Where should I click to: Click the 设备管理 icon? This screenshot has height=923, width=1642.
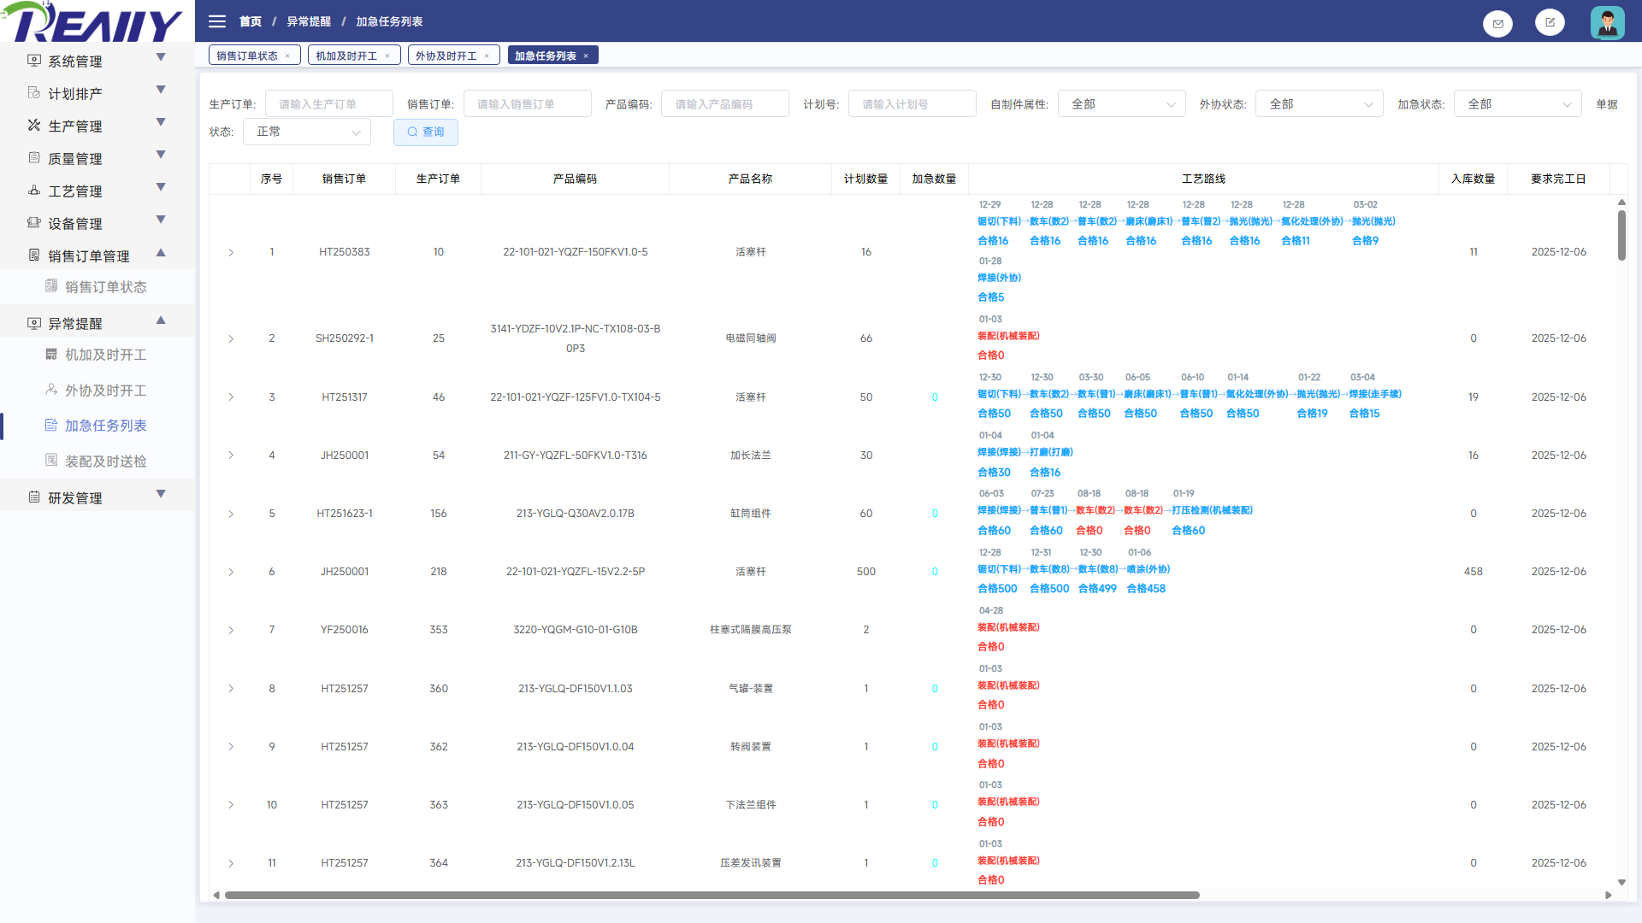pyautogui.click(x=34, y=223)
